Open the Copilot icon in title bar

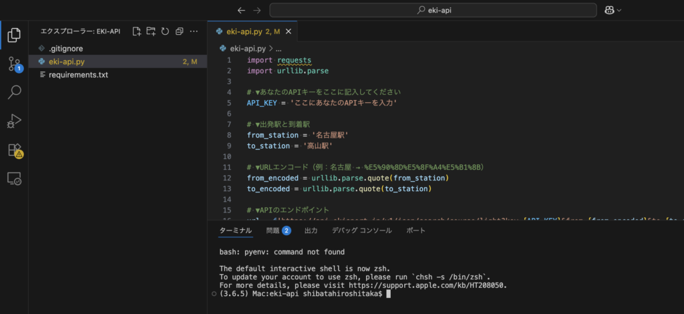tap(609, 10)
